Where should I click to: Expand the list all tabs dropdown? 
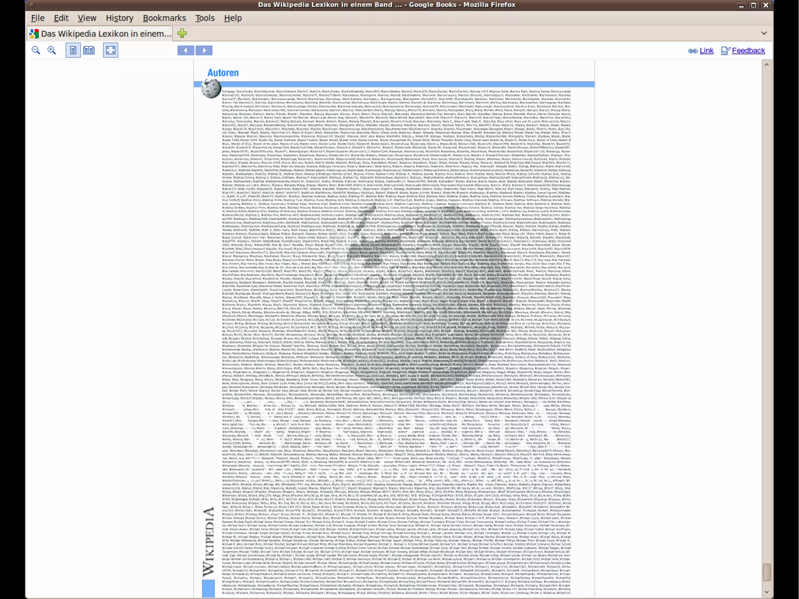[764, 34]
